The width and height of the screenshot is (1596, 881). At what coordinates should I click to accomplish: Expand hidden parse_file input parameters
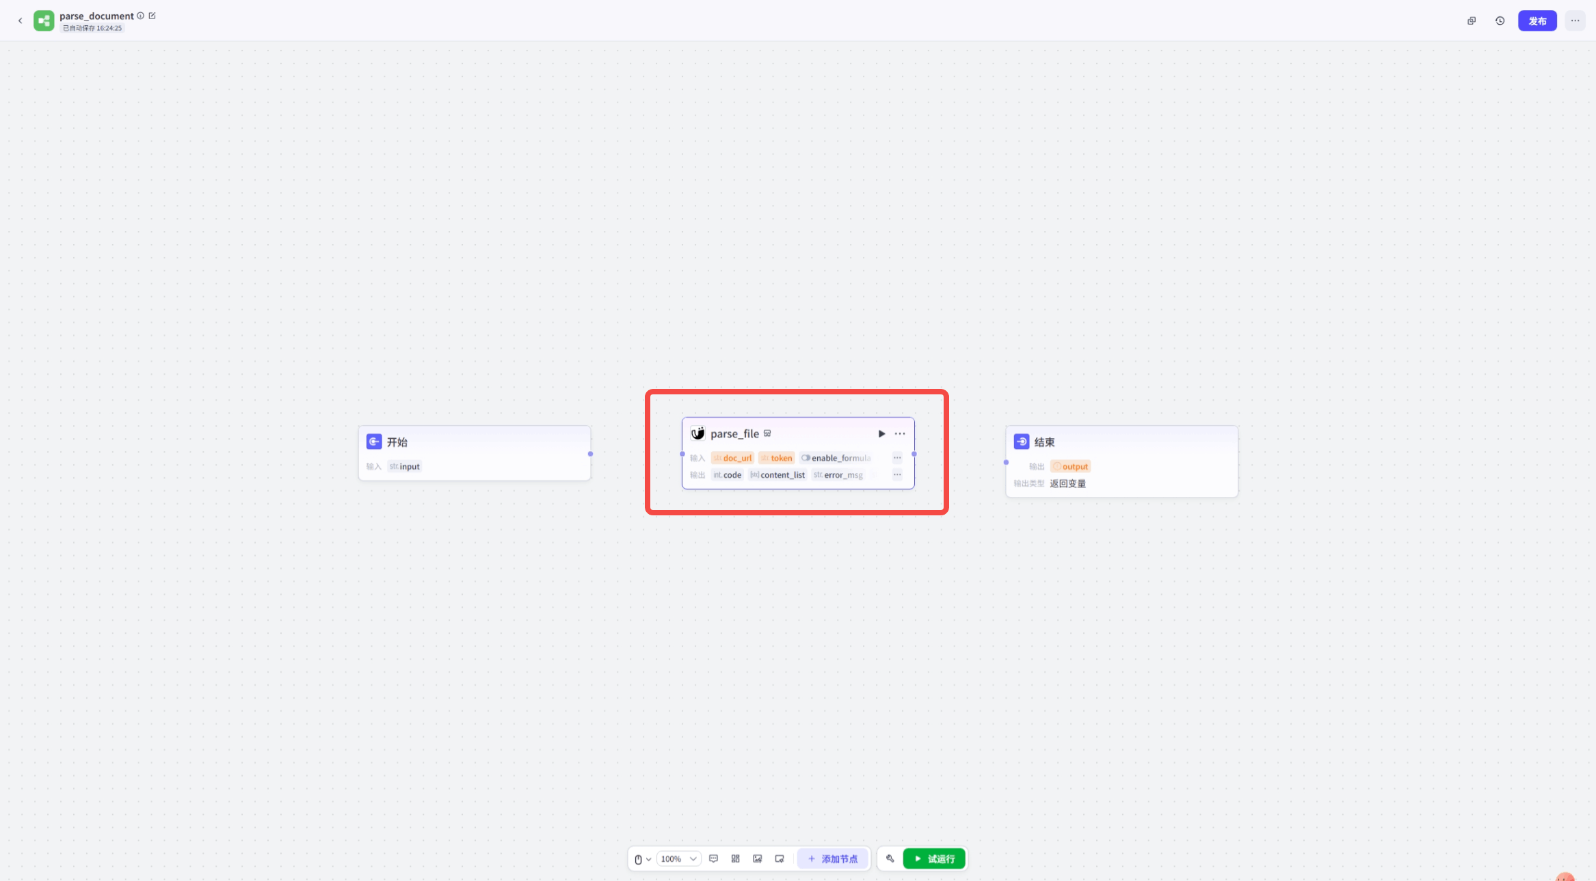point(897,458)
